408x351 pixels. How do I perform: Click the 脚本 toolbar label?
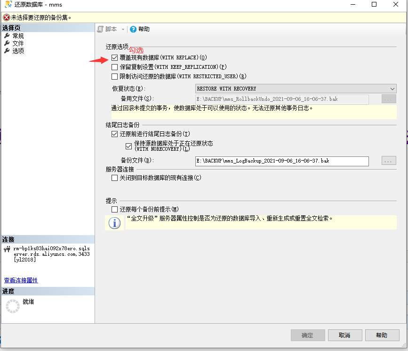[111, 29]
